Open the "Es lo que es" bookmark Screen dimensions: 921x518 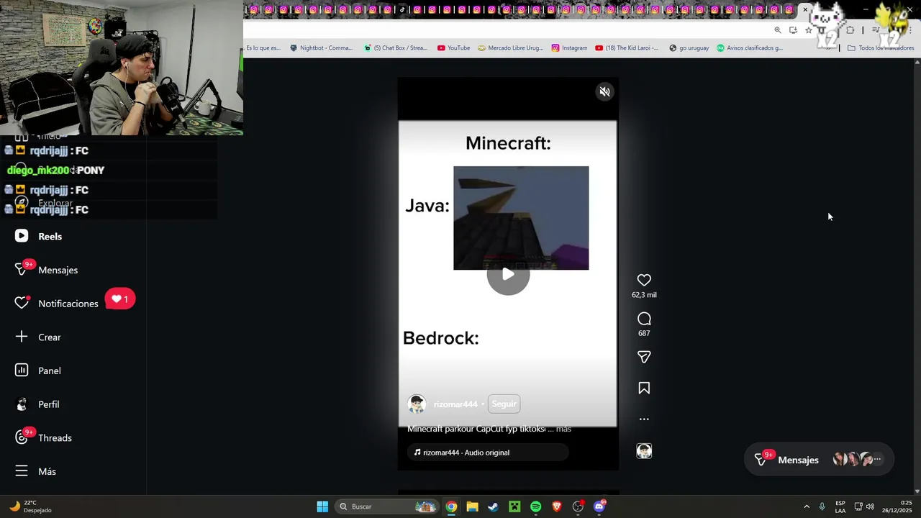(263, 48)
